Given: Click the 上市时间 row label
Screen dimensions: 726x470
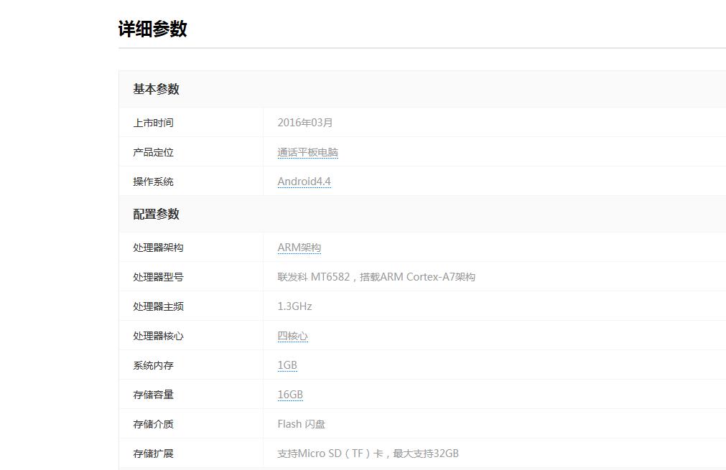Looking at the screenshot, I should [x=152, y=122].
